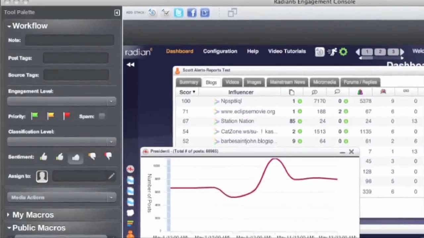424x238 pixels.
Task: Click the colored people column header icon
Action: click(x=360, y=92)
